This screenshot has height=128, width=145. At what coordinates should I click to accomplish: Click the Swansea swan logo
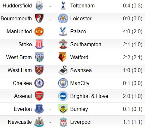click(63, 70)
